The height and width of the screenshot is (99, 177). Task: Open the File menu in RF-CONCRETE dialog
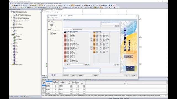coord(49,18)
